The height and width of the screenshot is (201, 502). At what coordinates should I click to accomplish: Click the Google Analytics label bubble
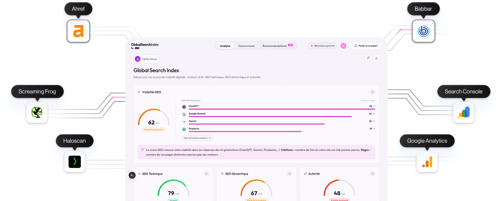(427, 141)
